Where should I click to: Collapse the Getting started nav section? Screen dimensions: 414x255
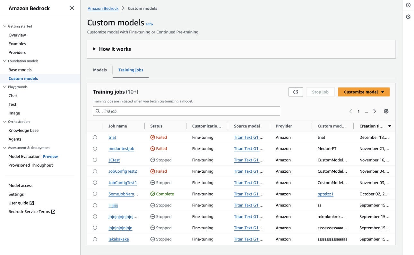pyautogui.click(x=5, y=26)
